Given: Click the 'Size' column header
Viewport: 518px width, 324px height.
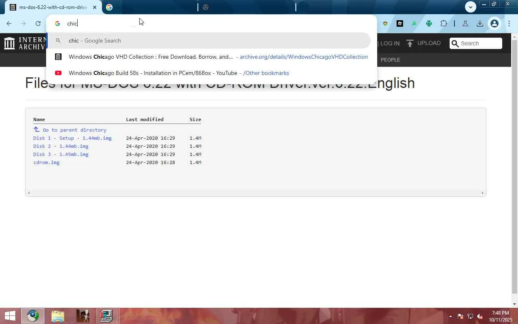Looking at the screenshot, I should pyautogui.click(x=195, y=119).
